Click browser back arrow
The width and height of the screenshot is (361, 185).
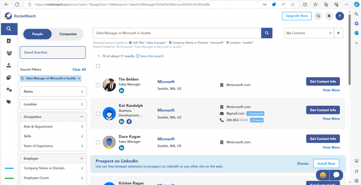click(x=6, y=4)
